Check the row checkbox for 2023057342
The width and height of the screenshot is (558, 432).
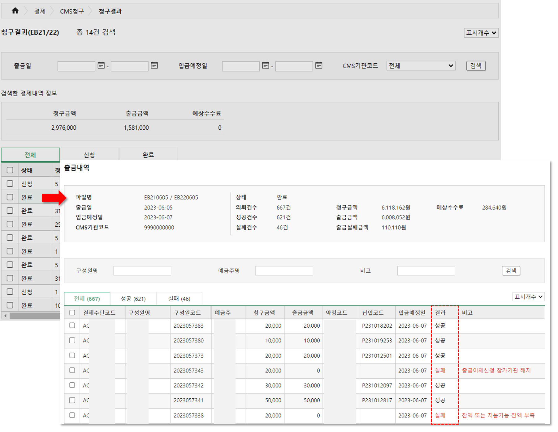point(72,385)
